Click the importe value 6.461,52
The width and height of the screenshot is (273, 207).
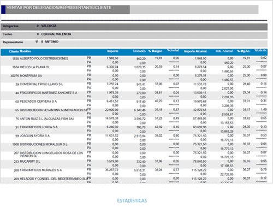point(112,101)
